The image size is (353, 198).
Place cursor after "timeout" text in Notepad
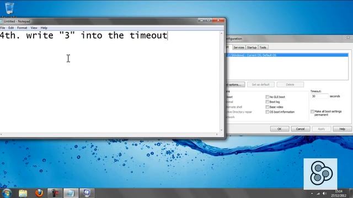168,35
